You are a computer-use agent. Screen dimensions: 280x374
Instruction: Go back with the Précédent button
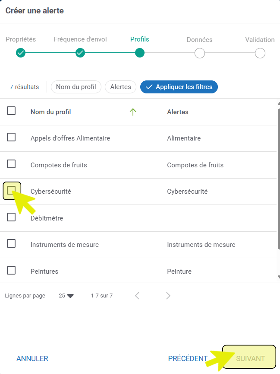click(x=188, y=358)
